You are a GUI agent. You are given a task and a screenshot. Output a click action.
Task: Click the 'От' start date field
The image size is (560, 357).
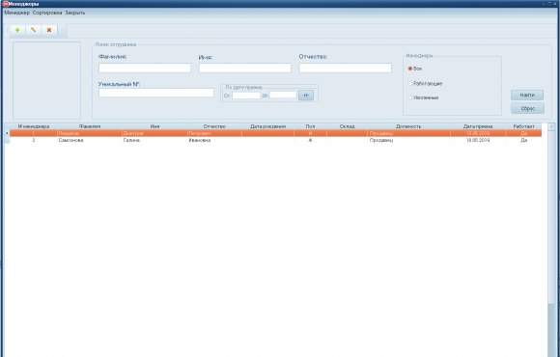(246, 96)
